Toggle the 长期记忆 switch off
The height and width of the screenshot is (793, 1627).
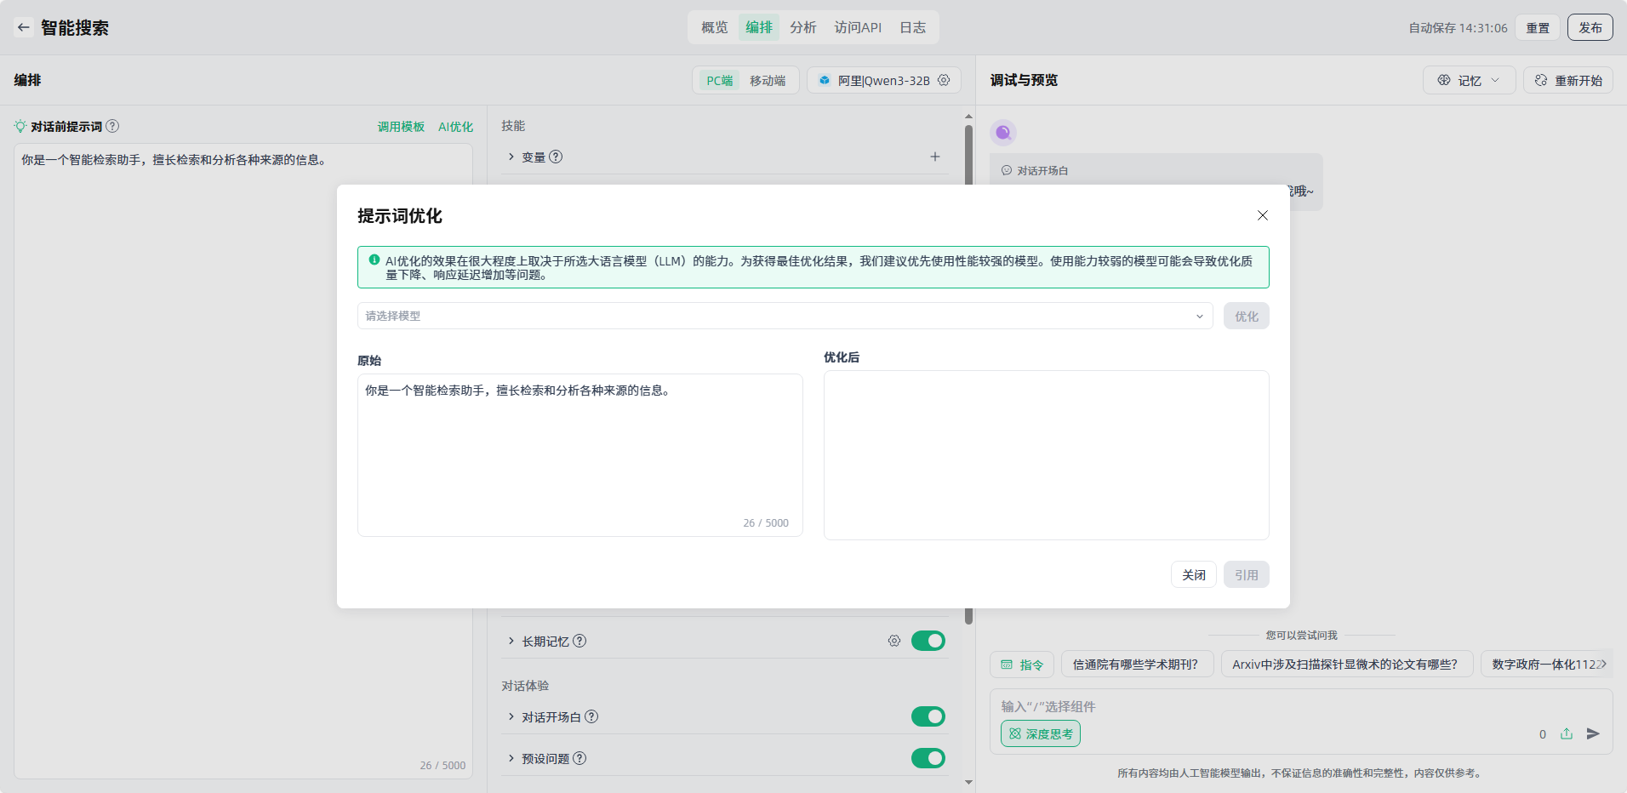(928, 641)
